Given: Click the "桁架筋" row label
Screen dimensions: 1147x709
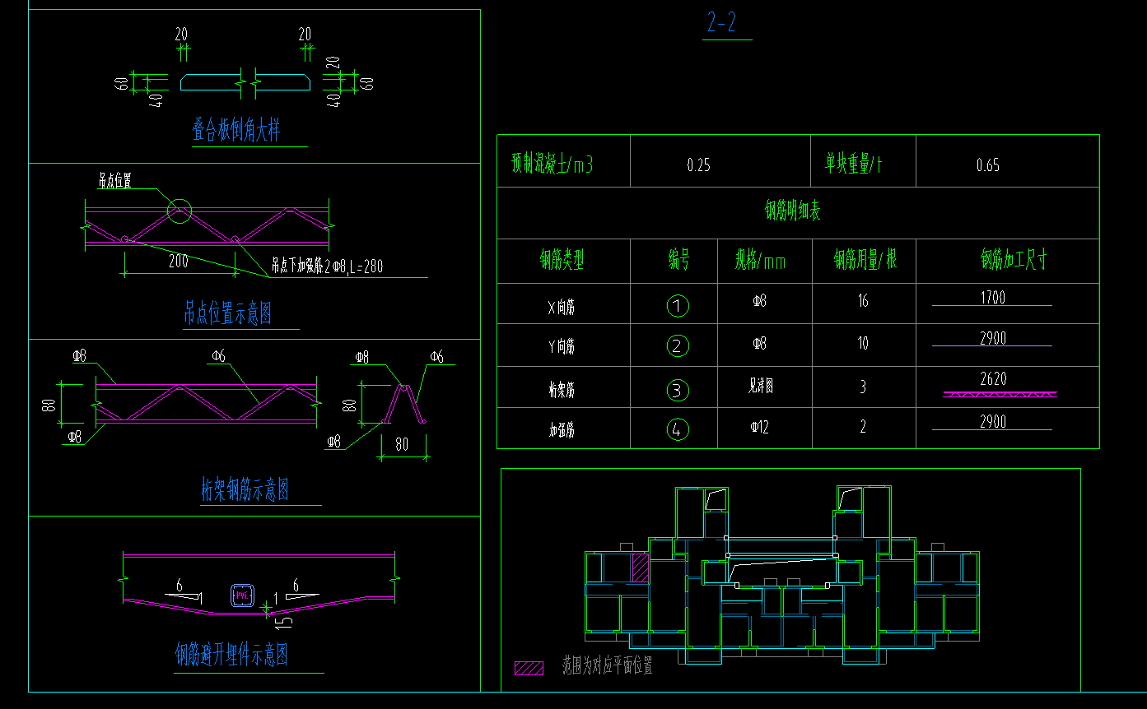Looking at the screenshot, I should tap(562, 391).
